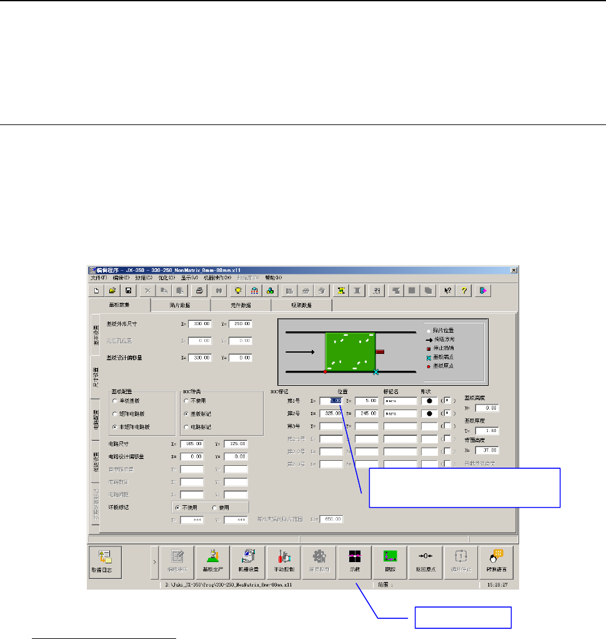Click the green board preview image
The image size is (606, 639).
click(350, 352)
